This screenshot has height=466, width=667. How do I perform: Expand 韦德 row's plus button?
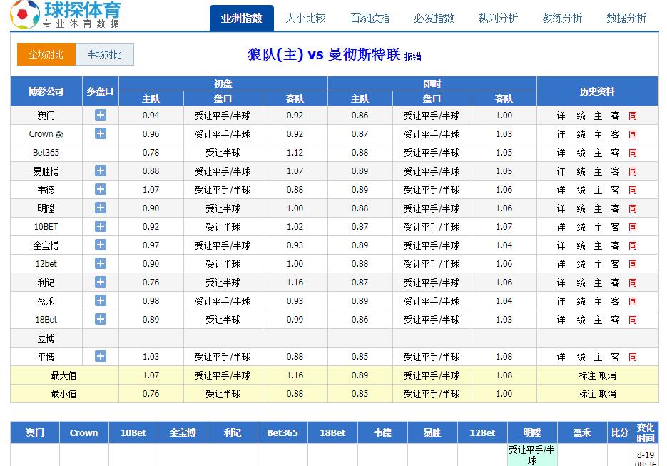tap(101, 189)
